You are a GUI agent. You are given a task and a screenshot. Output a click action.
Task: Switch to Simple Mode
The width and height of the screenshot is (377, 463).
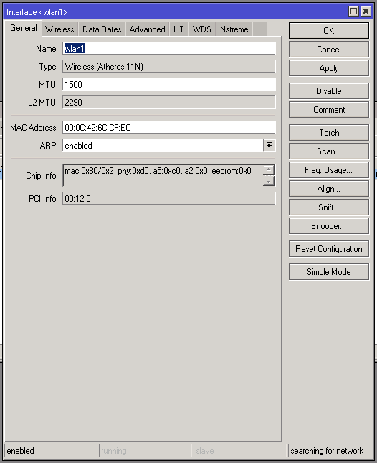click(x=329, y=271)
